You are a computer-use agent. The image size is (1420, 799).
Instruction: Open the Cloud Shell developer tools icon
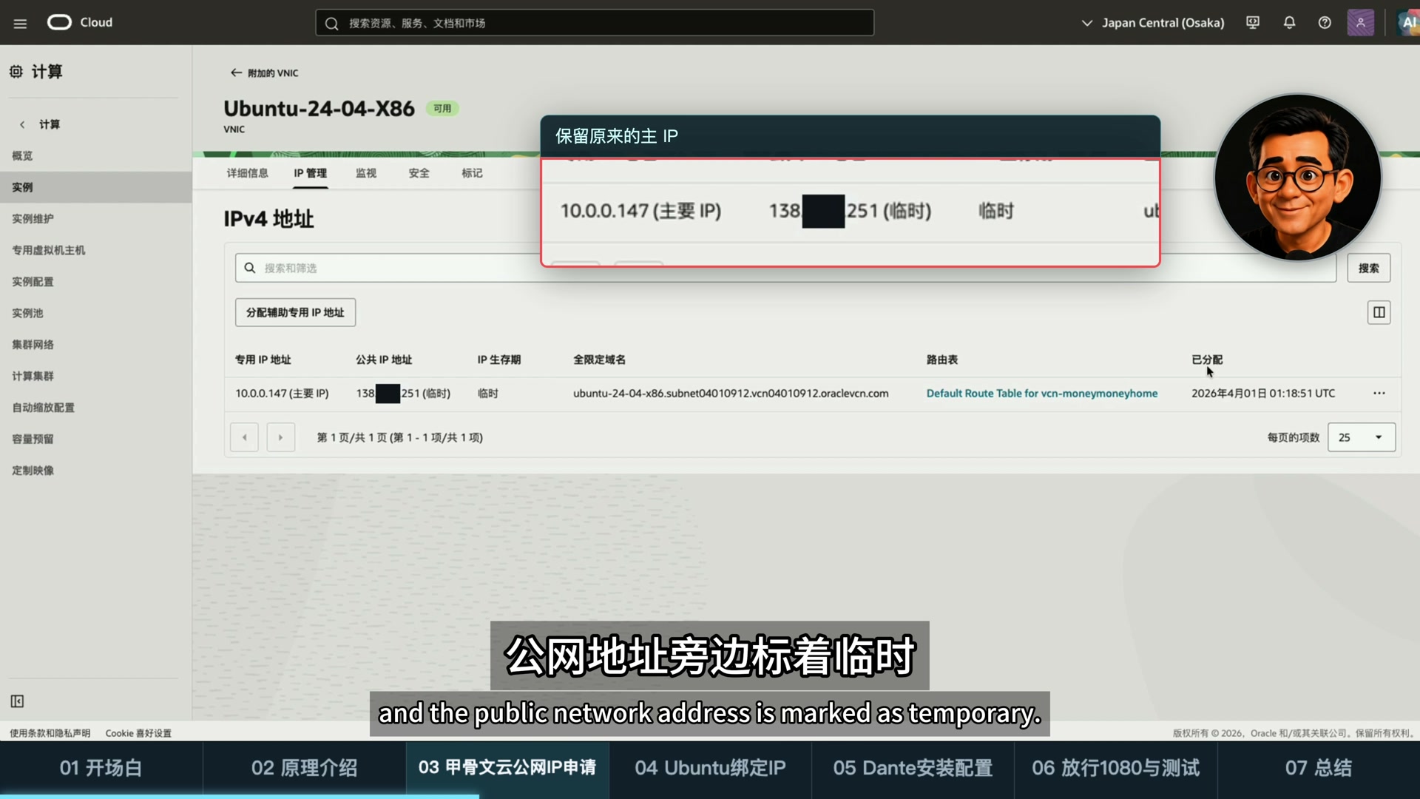tap(1253, 23)
